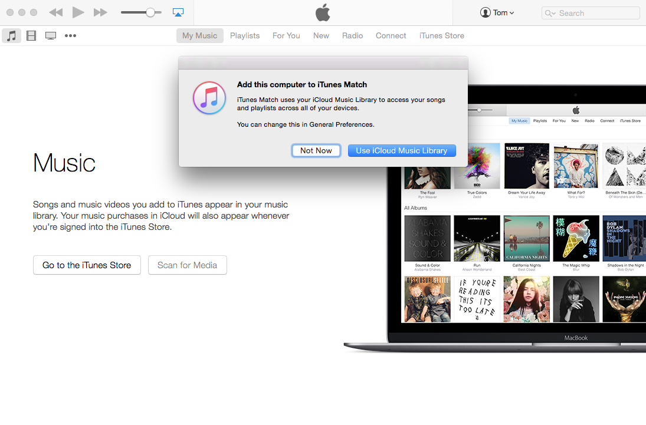Click the 'All Albums' heading text
The image size is (646, 425).
(x=415, y=208)
